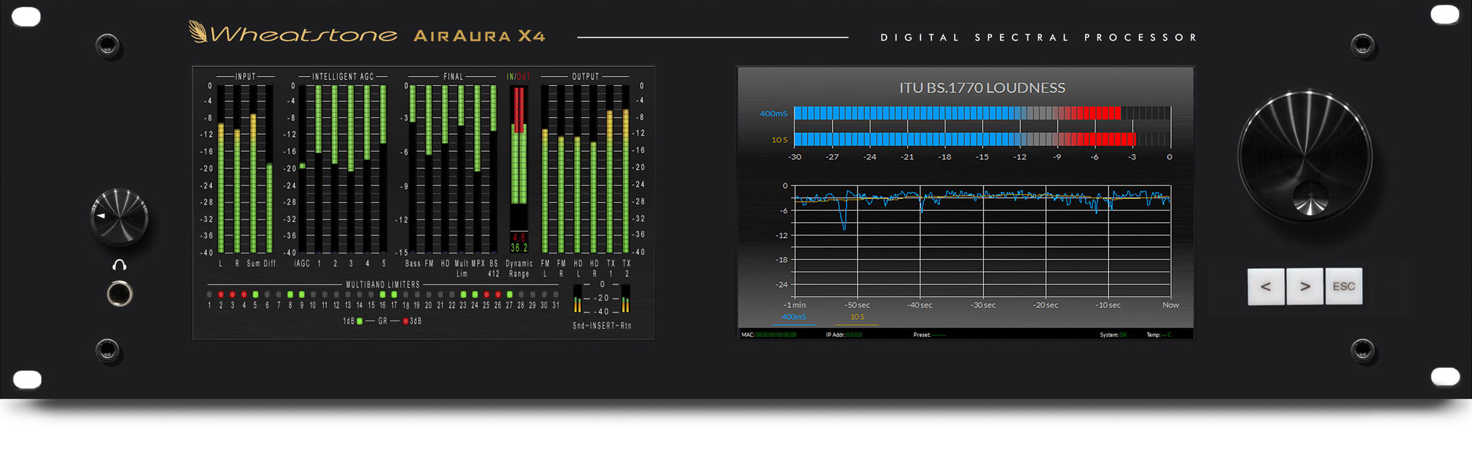Click the OUTPUT meter section label
Image resolution: width=1472 pixels, height=449 pixels.
point(586,76)
